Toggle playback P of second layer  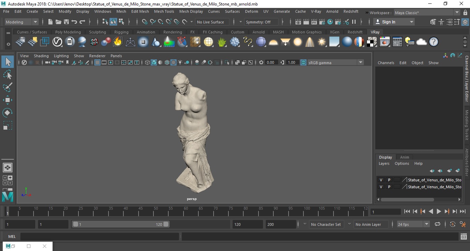click(x=389, y=187)
